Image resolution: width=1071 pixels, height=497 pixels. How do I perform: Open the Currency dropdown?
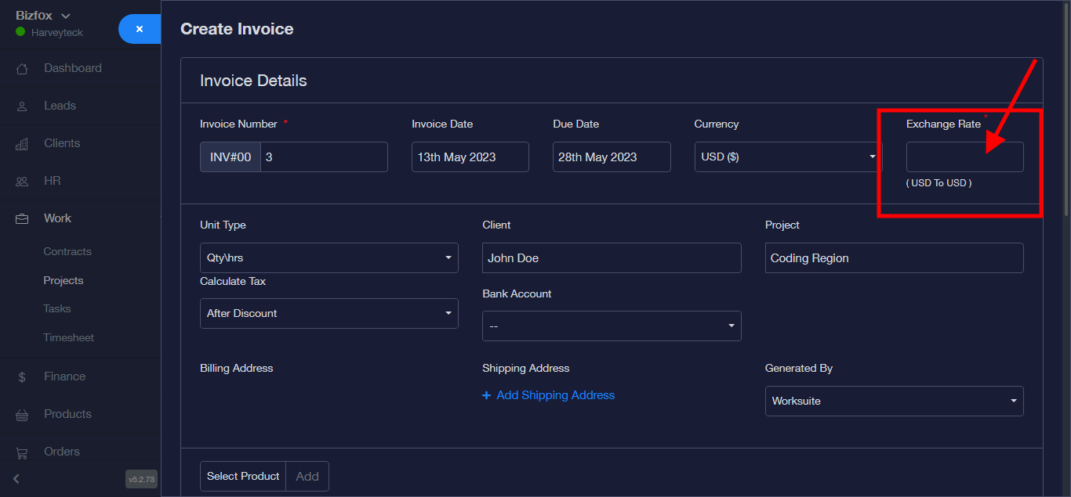click(x=787, y=157)
